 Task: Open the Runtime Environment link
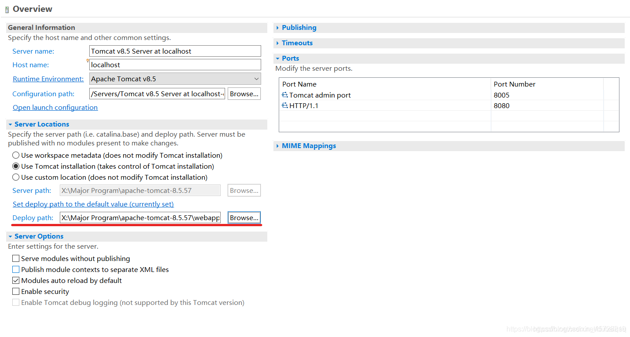click(x=48, y=79)
